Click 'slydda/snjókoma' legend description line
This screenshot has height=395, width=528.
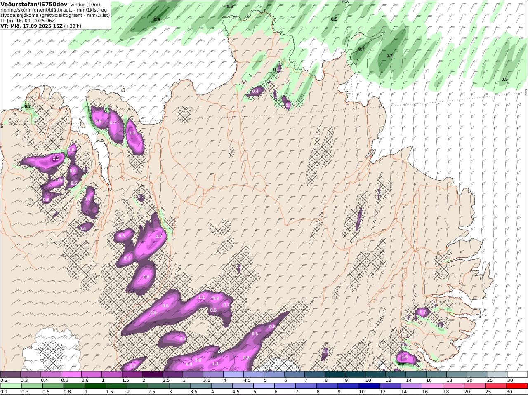pos(55,15)
